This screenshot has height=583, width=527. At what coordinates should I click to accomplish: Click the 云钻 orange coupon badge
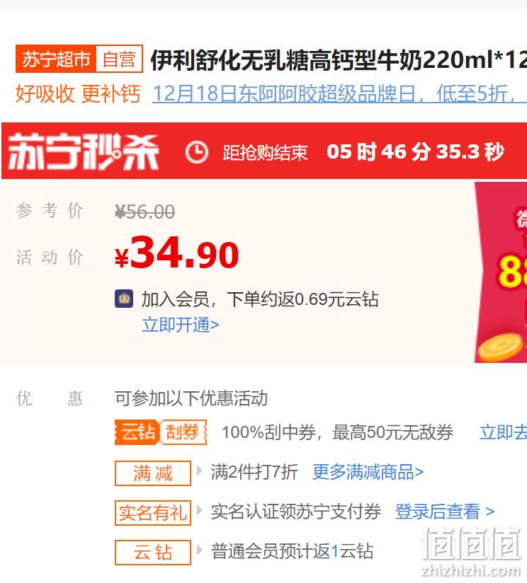coord(137,432)
